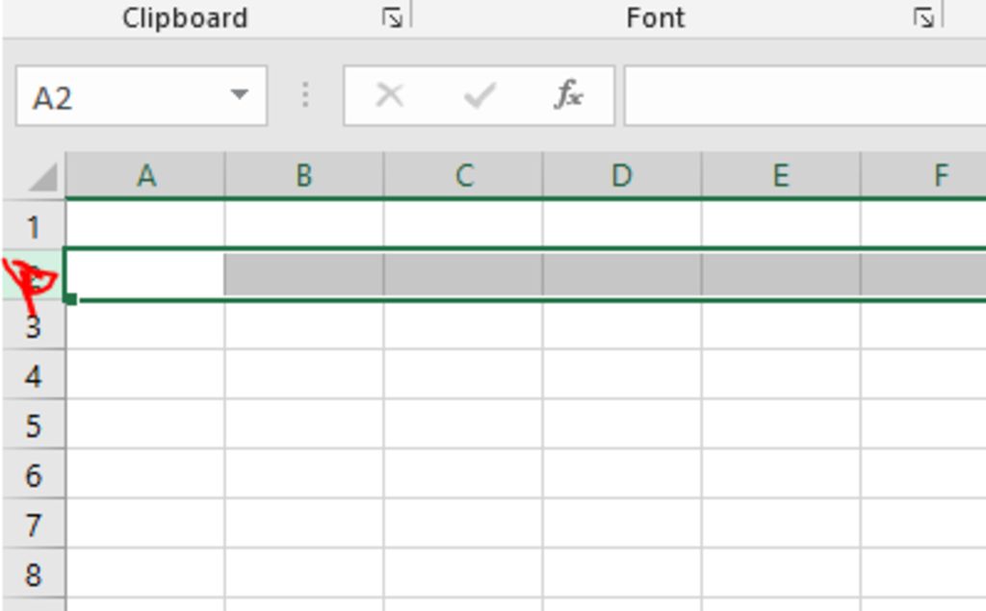Click cell D6

pyautogui.click(x=622, y=474)
